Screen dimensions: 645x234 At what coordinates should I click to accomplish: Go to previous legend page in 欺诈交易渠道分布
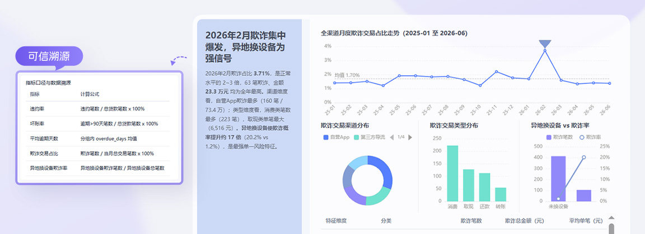tap(391, 137)
